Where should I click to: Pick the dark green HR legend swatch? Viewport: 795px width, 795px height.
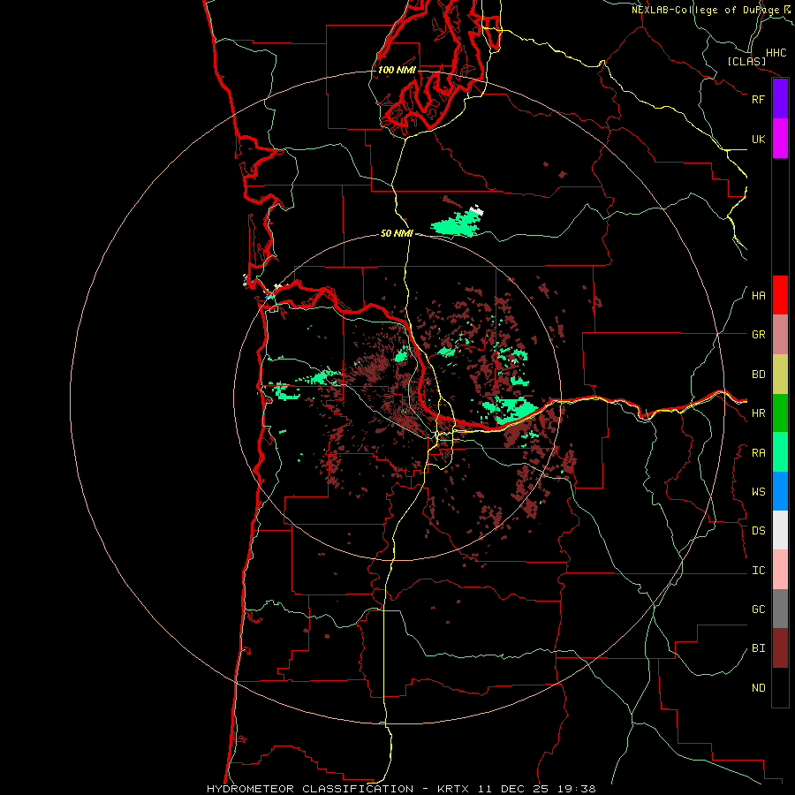(x=780, y=413)
